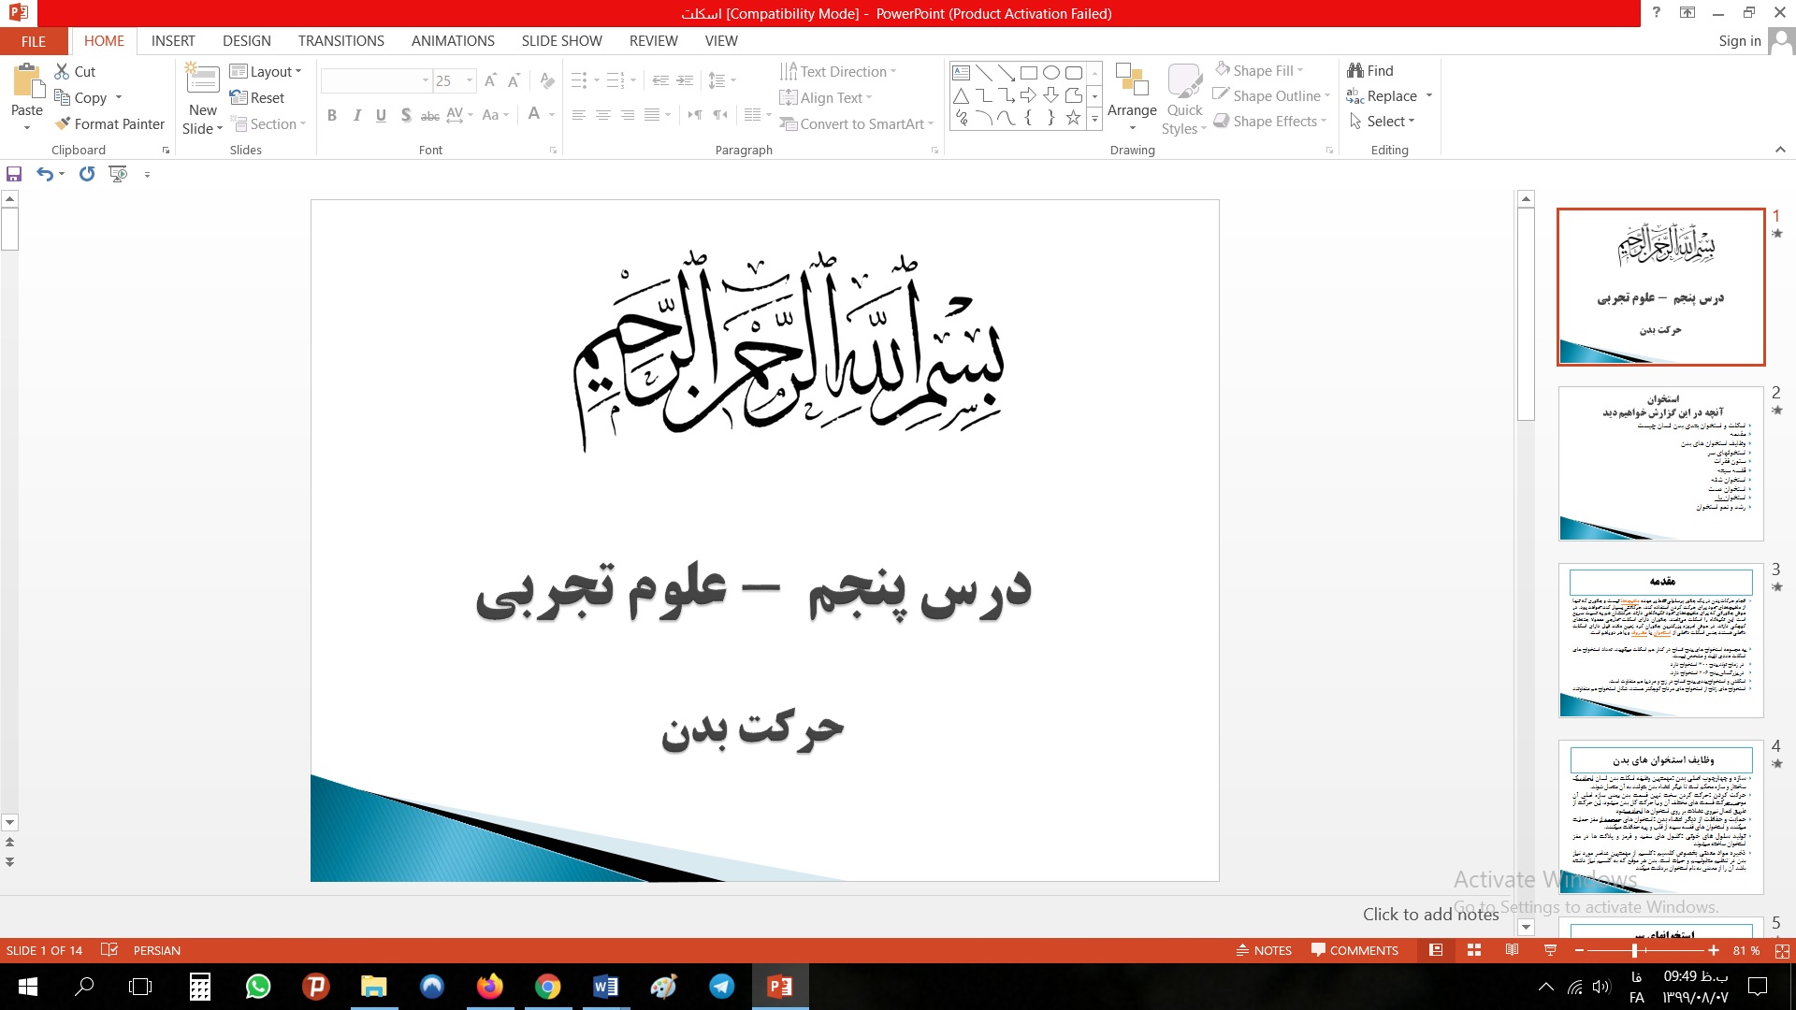Select slide 2 thumbnail in slide panel
The image size is (1796, 1010).
click(x=1660, y=464)
